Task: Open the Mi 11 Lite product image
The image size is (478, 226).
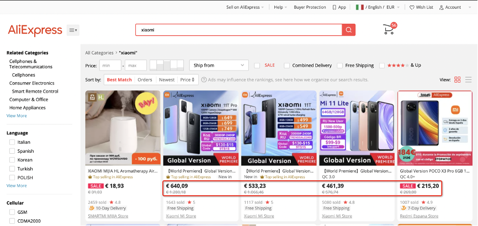Action: click(x=357, y=128)
